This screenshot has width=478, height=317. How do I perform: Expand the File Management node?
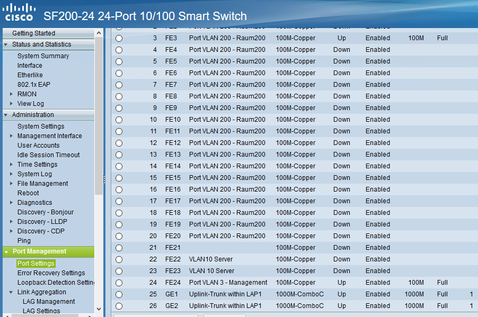(11, 183)
